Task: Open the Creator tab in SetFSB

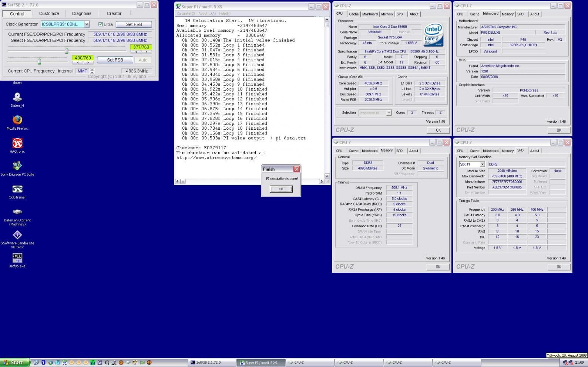Action: click(x=114, y=13)
